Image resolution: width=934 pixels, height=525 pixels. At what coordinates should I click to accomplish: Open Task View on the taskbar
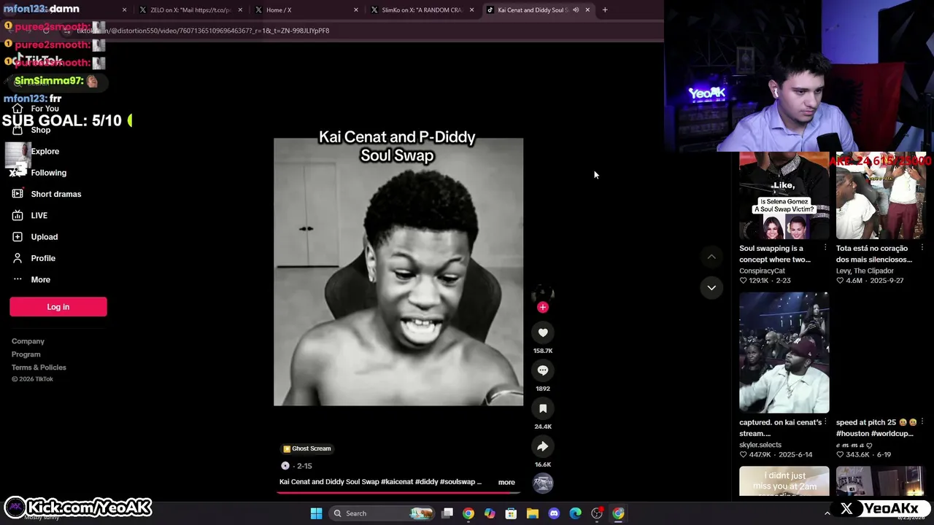click(x=447, y=513)
